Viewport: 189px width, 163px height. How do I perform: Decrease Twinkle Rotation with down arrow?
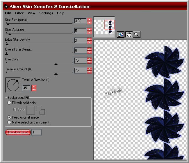pos(34,89)
